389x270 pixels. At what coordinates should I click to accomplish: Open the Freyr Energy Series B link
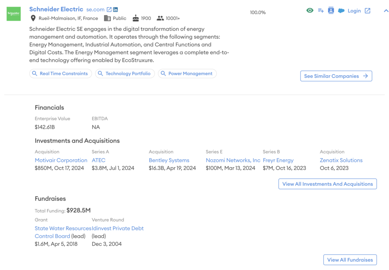(x=278, y=160)
